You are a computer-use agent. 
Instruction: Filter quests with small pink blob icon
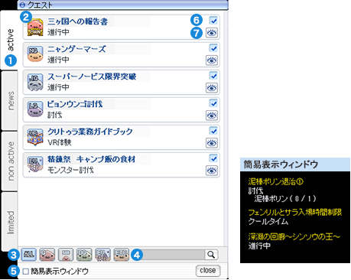tap(66, 255)
